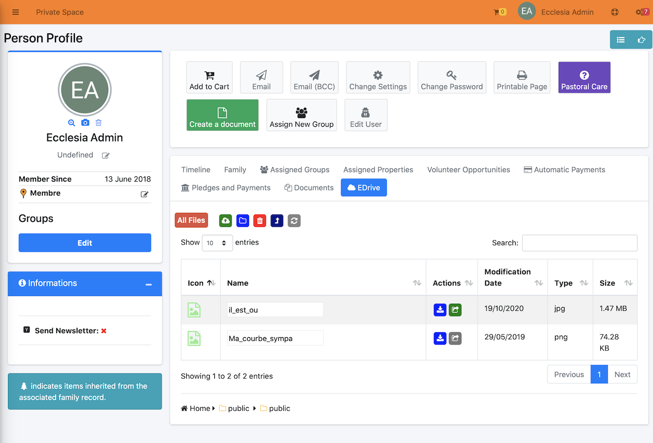
Task: Sort the table by Modification Date
Action: 512,277
